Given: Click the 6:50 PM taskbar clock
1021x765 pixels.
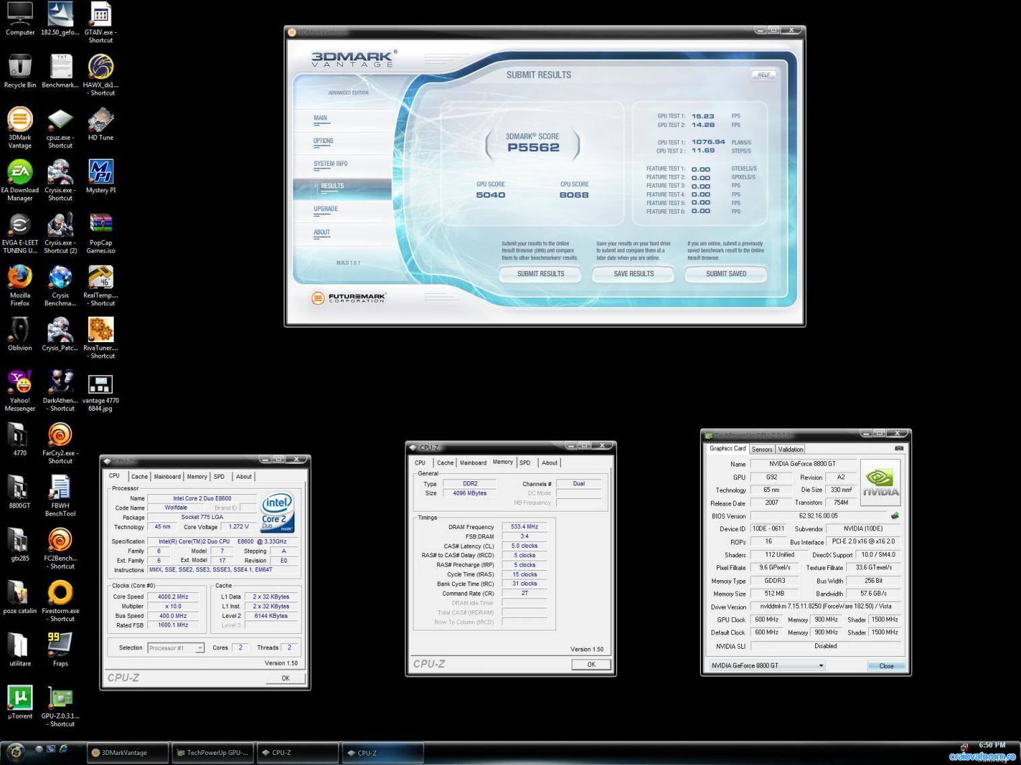Looking at the screenshot, I should pos(992,745).
